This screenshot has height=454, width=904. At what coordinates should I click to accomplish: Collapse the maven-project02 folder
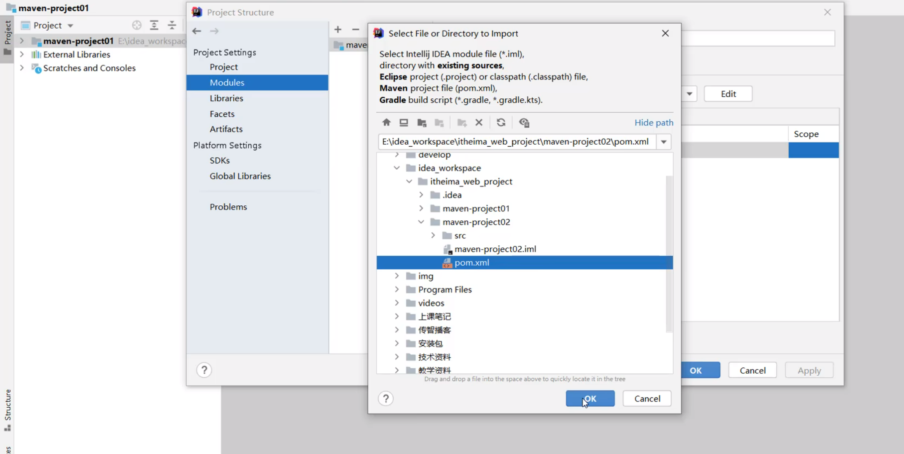coord(421,222)
